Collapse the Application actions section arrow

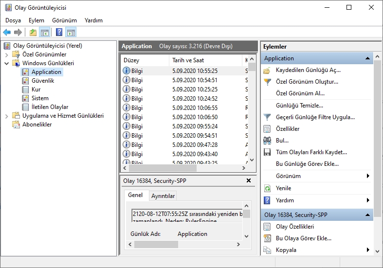367,58
